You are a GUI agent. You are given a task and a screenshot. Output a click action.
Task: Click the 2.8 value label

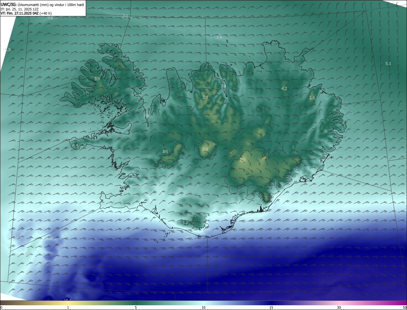click(243, 160)
